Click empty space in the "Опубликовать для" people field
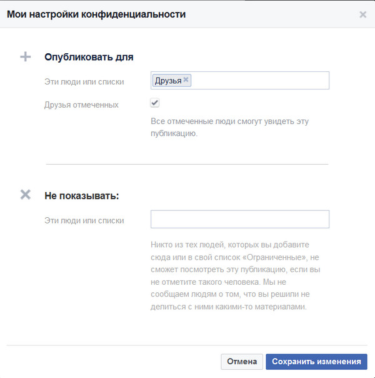This screenshot has width=375, height=378. pyautogui.click(x=259, y=81)
